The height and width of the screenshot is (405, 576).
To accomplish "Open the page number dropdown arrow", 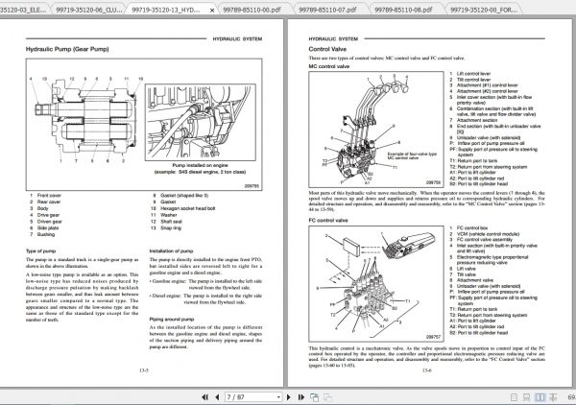I will point(278,397).
